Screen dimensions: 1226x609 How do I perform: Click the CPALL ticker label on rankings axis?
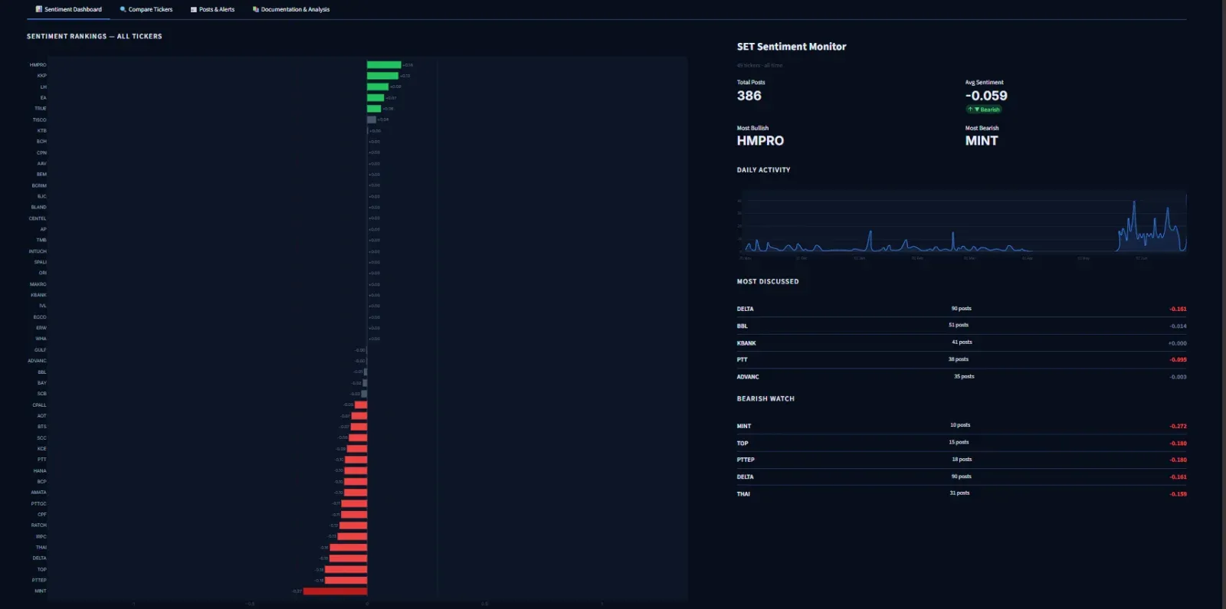40,405
